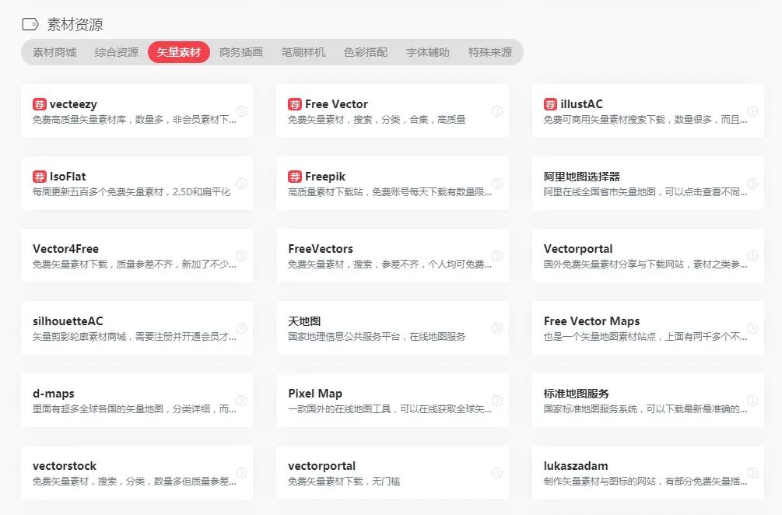Expand the 天地图 card arrow
Viewport: 782px width, 515px height.
pyautogui.click(x=498, y=328)
